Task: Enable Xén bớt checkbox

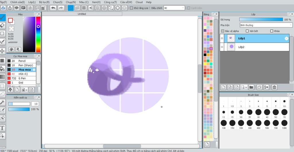Action: (247, 31)
